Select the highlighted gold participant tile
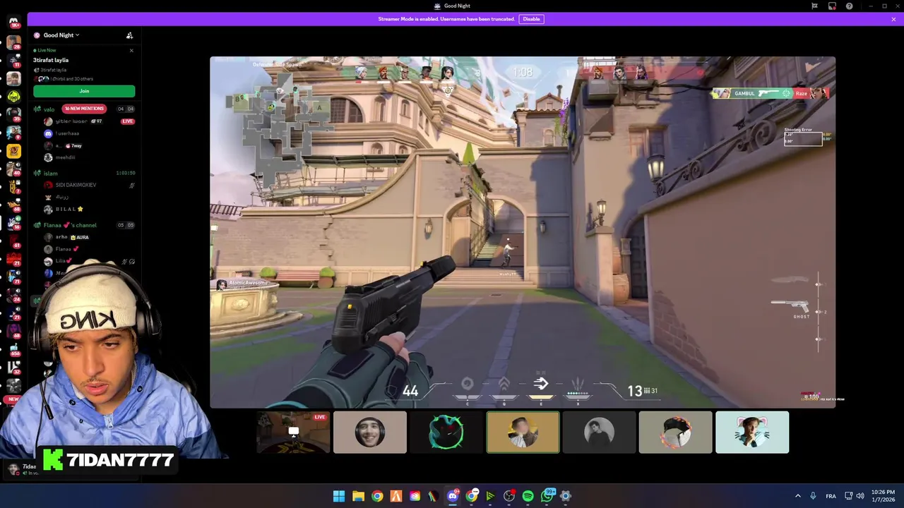904x508 pixels. pyautogui.click(x=523, y=433)
